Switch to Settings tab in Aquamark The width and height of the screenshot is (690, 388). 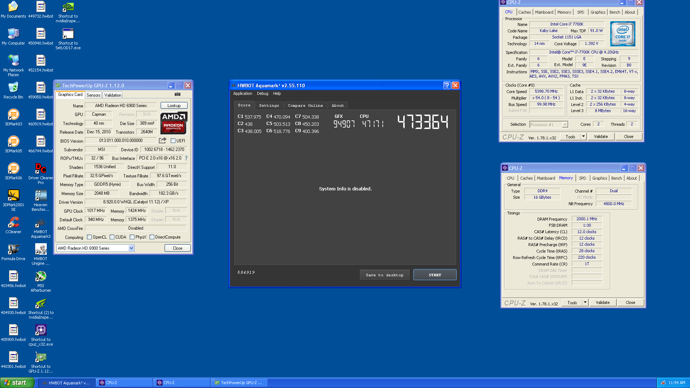point(269,105)
